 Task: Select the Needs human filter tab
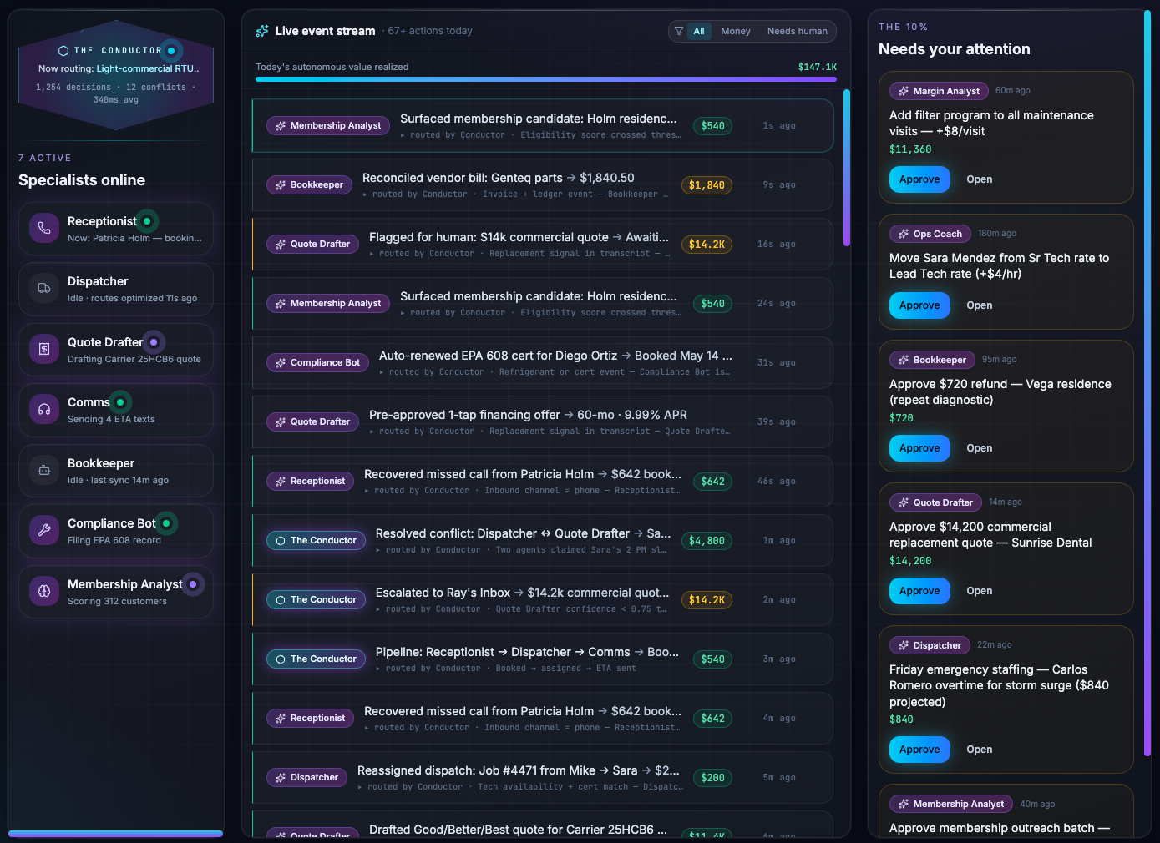pos(798,31)
